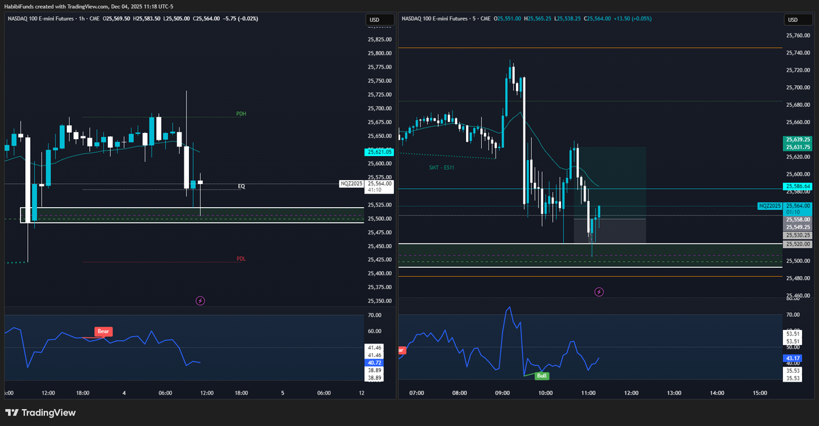Select the red Bear label on 1h RSI
819x426 pixels.
(103, 331)
